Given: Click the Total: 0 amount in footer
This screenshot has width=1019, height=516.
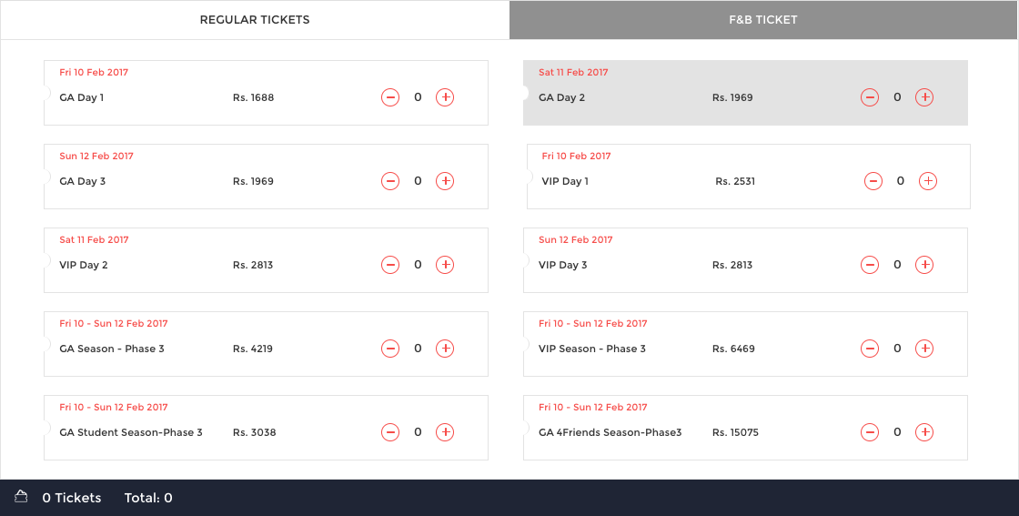Looking at the screenshot, I should click(148, 498).
